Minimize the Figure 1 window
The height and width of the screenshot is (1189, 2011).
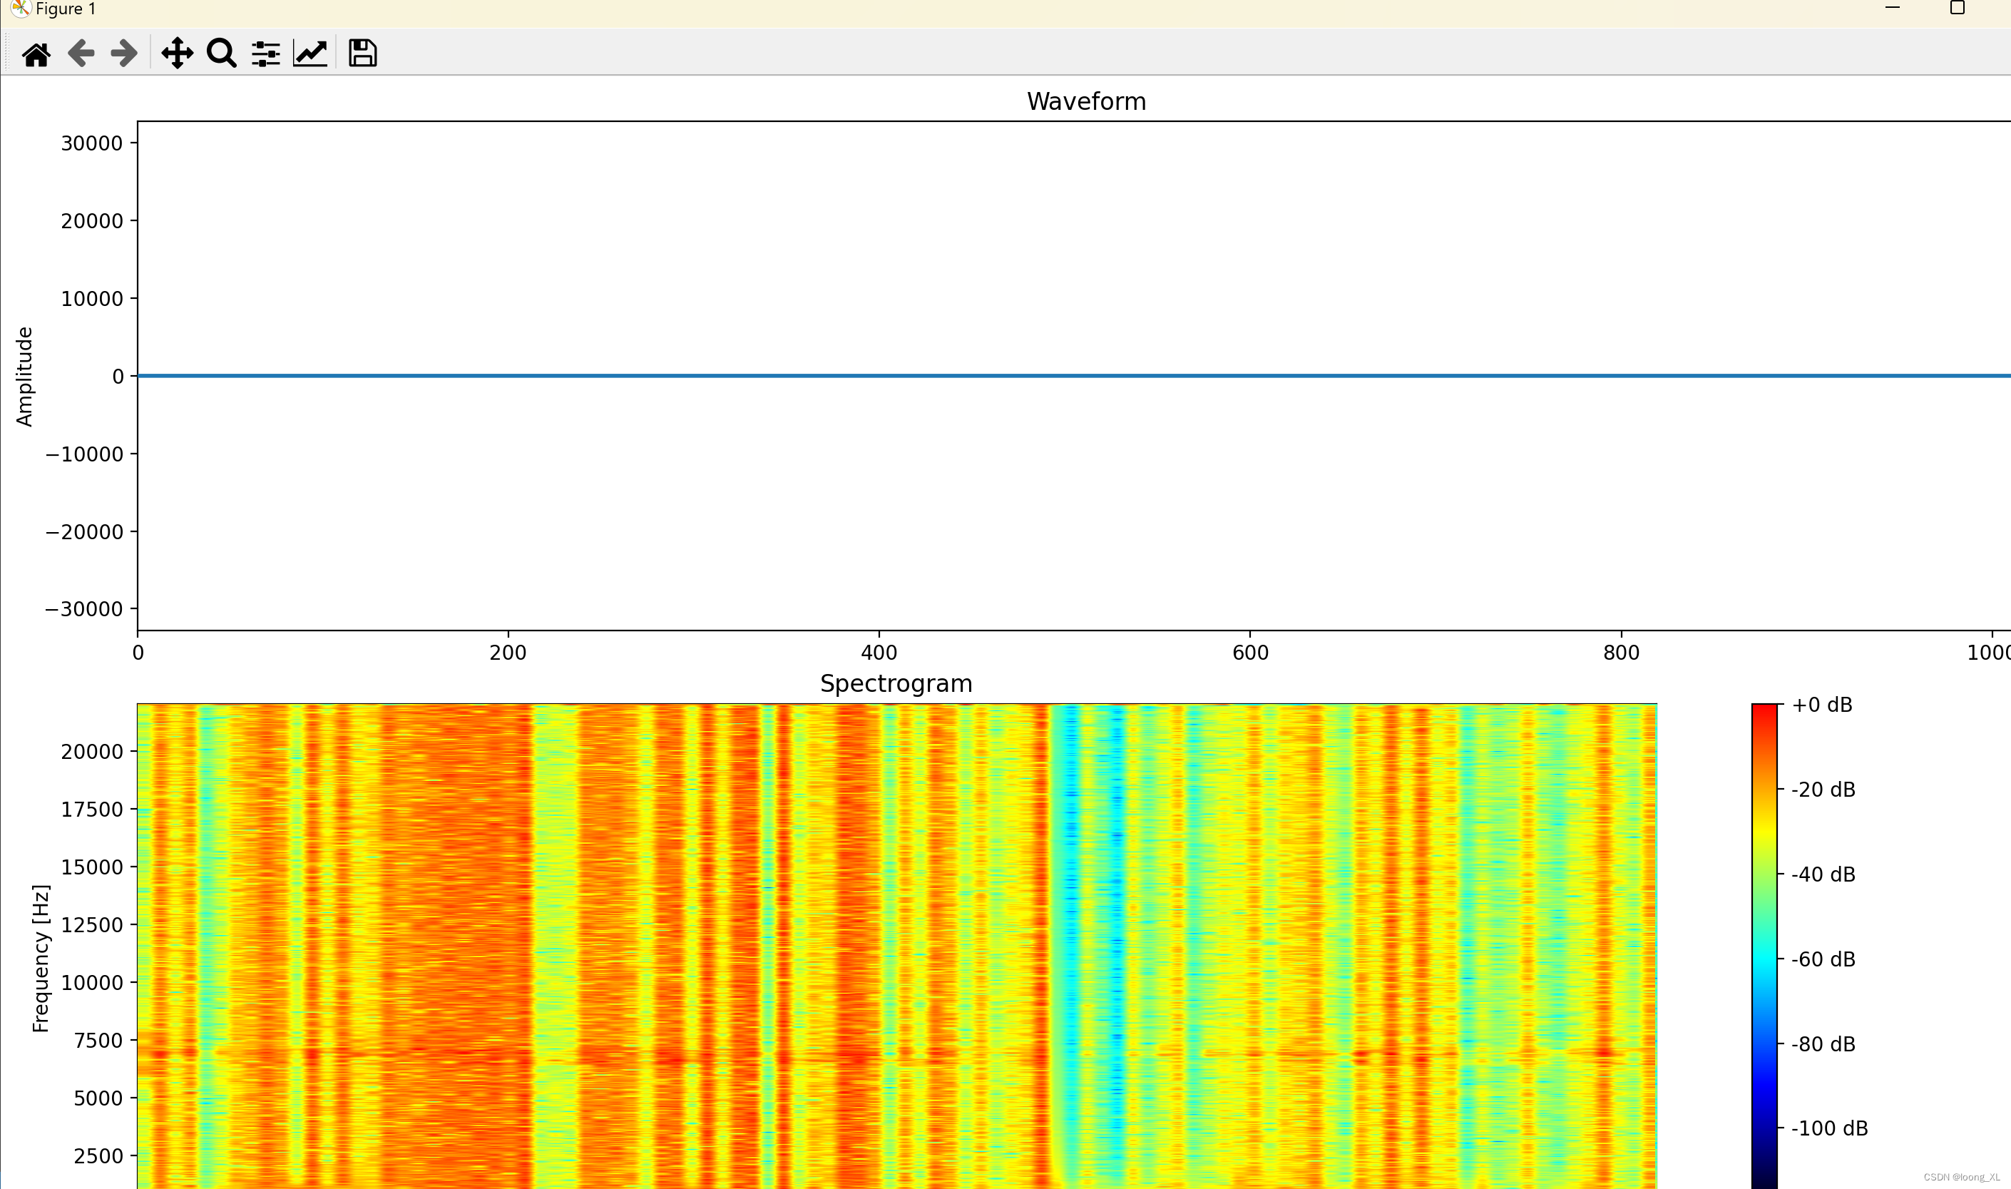point(1893,8)
